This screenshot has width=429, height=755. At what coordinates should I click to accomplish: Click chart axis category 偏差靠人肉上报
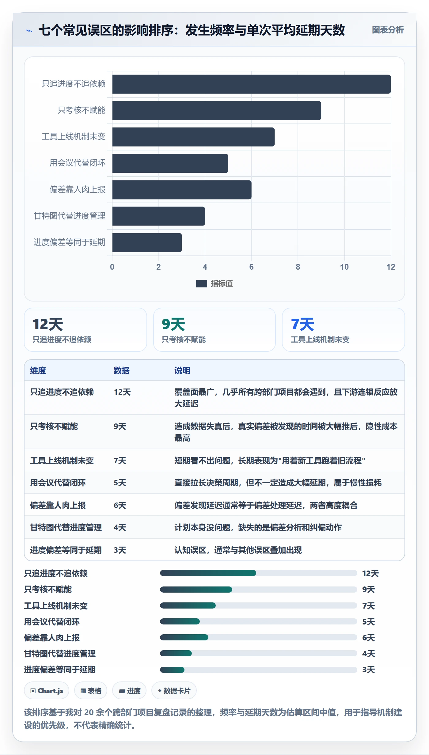pyautogui.click(x=78, y=189)
